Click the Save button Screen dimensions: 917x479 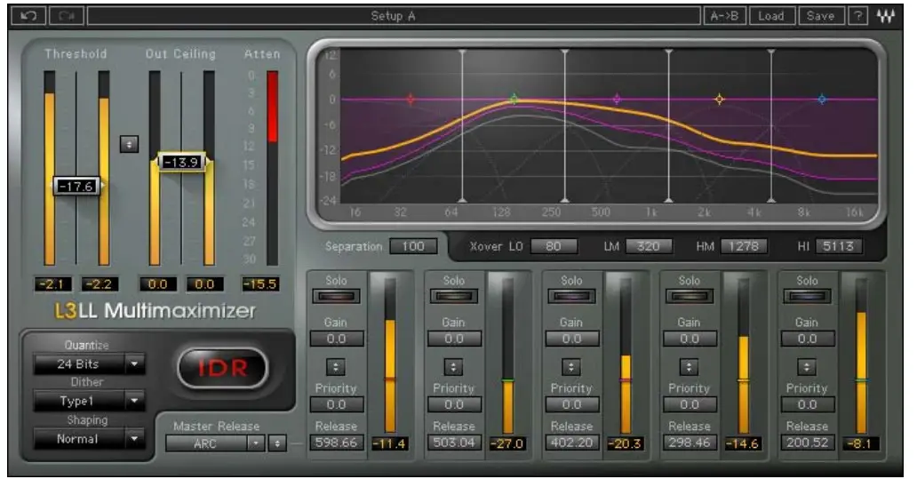820,16
